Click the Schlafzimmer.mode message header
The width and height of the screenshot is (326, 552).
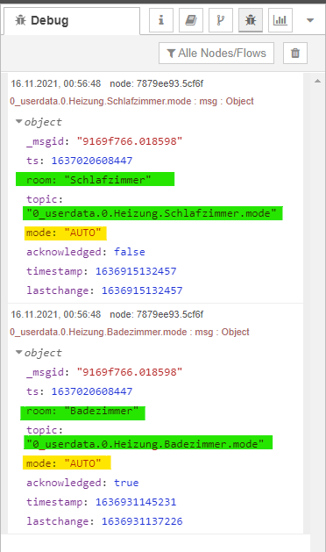(x=131, y=102)
